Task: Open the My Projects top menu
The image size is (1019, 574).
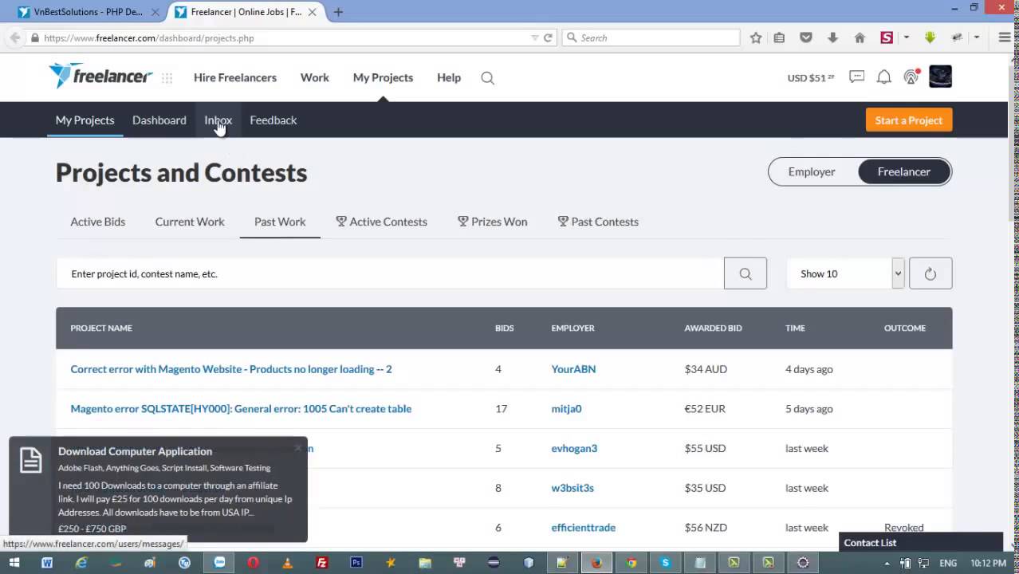Action: pyautogui.click(x=383, y=77)
